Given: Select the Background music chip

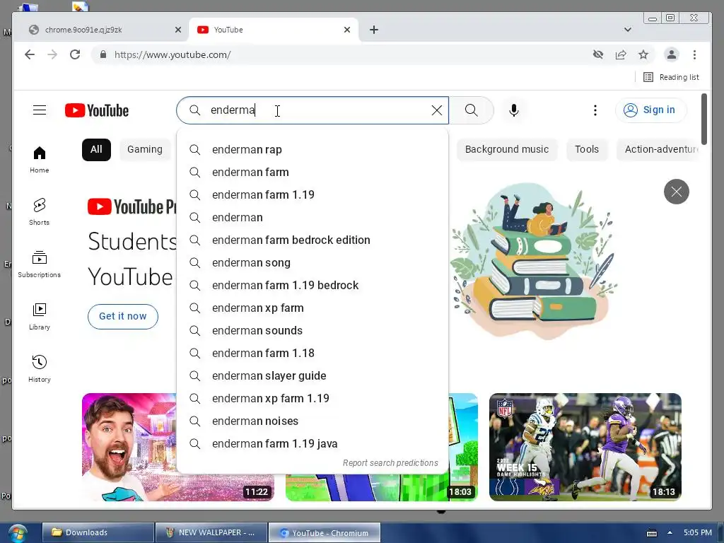Looking at the screenshot, I should tap(506, 150).
